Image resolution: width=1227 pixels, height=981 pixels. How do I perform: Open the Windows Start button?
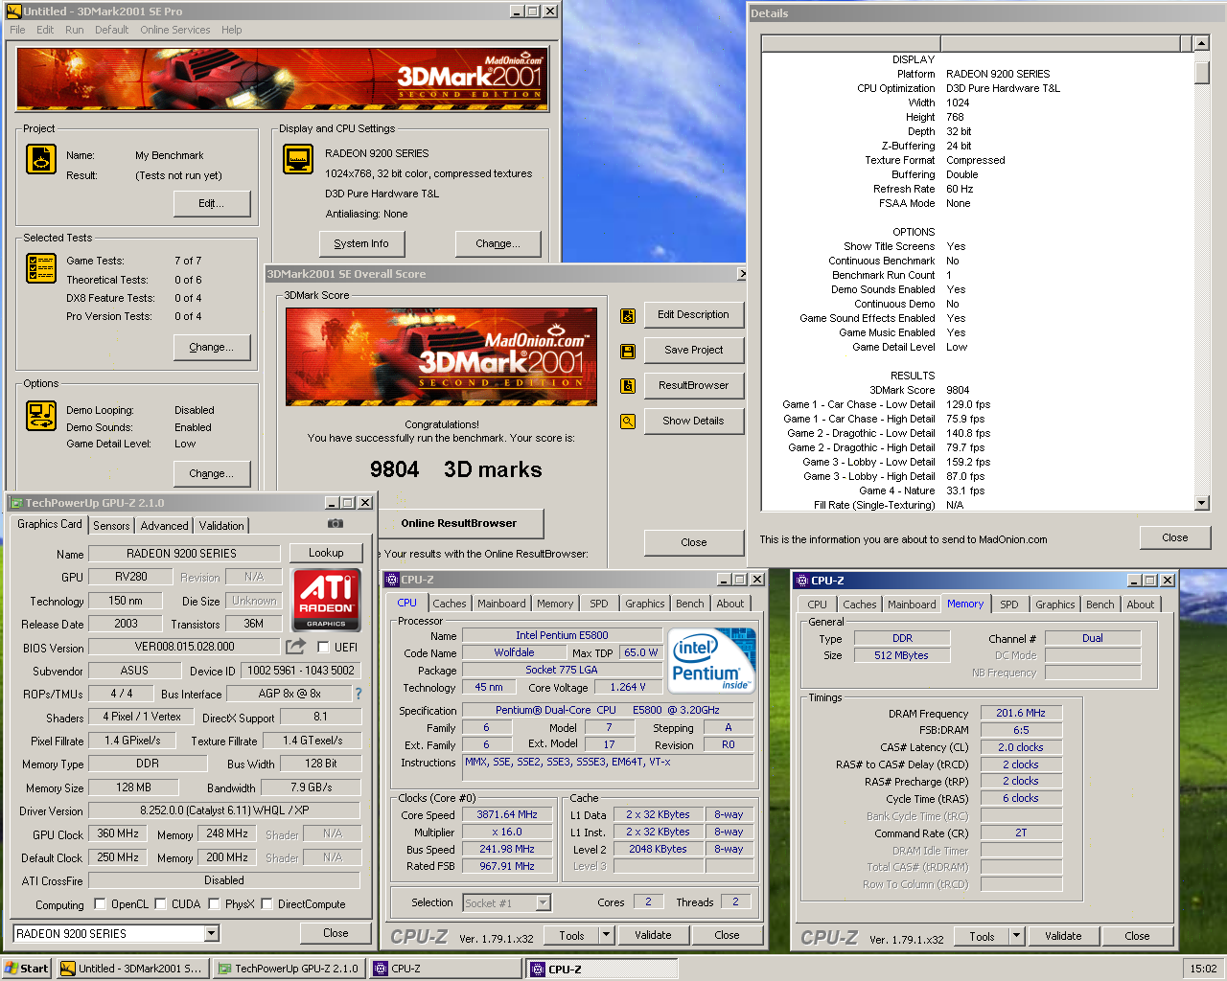click(27, 969)
